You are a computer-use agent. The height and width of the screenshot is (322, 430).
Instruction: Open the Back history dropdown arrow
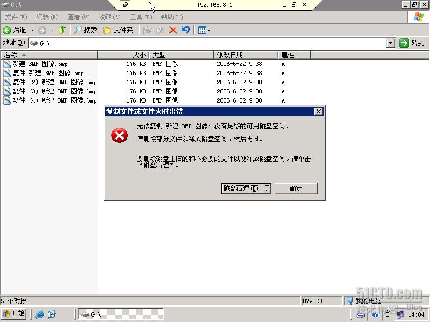(x=32, y=30)
